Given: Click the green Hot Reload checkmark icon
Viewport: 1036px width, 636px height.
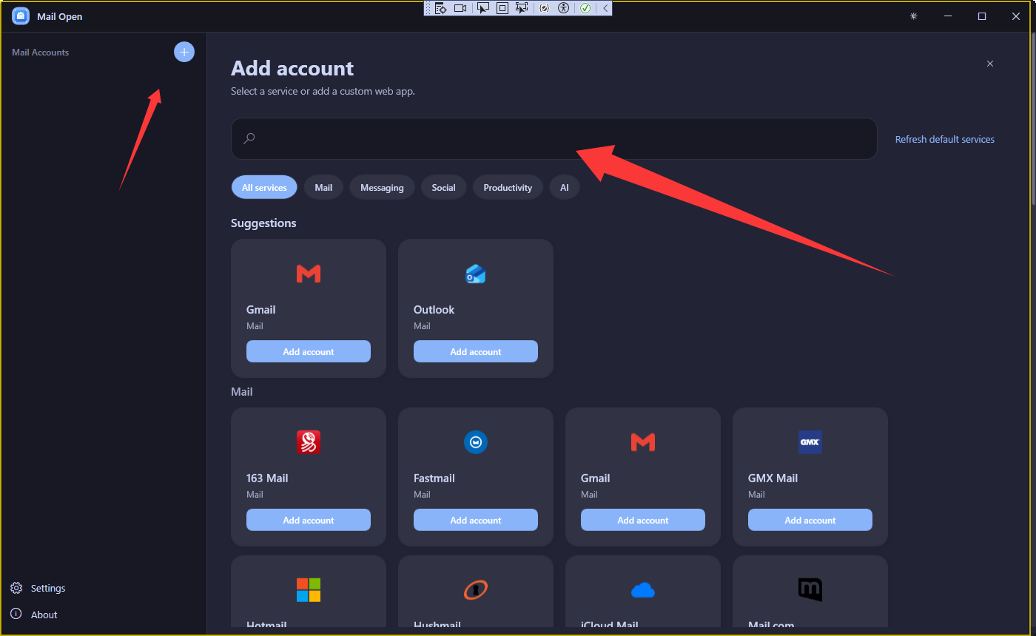Looking at the screenshot, I should click(x=585, y=8).
